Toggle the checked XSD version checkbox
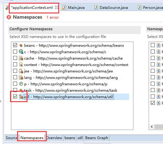163x144 pixels. pyautogui.click(x=153, y=103)
